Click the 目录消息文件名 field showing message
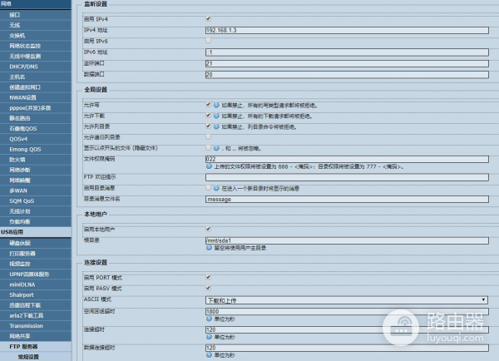Screen dimensions: 499x361 click(347, 200)
